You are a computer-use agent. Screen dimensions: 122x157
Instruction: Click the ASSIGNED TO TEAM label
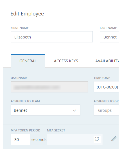25,101
